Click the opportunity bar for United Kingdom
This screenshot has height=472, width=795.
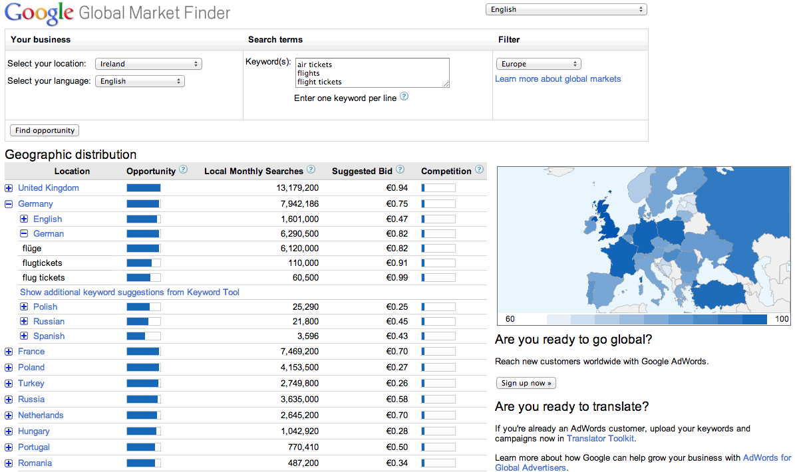144,188
